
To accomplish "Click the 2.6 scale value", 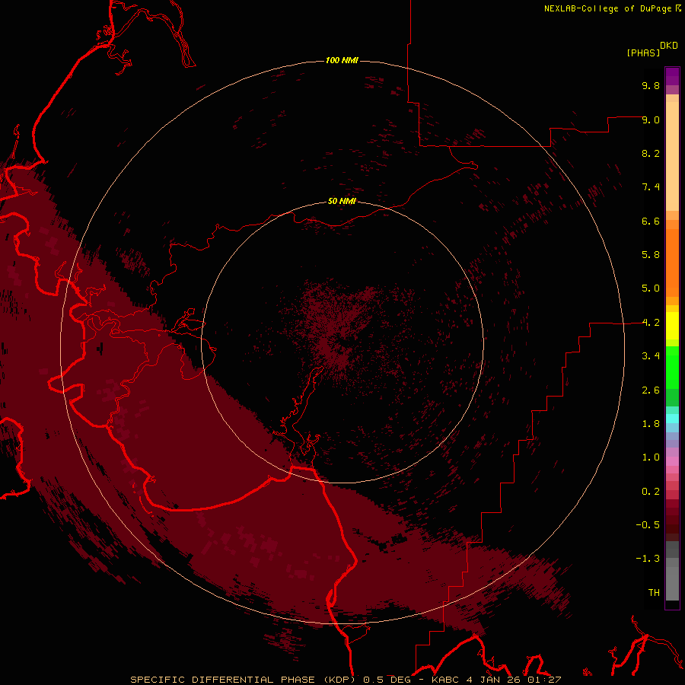I will click(x=651, y=390).
